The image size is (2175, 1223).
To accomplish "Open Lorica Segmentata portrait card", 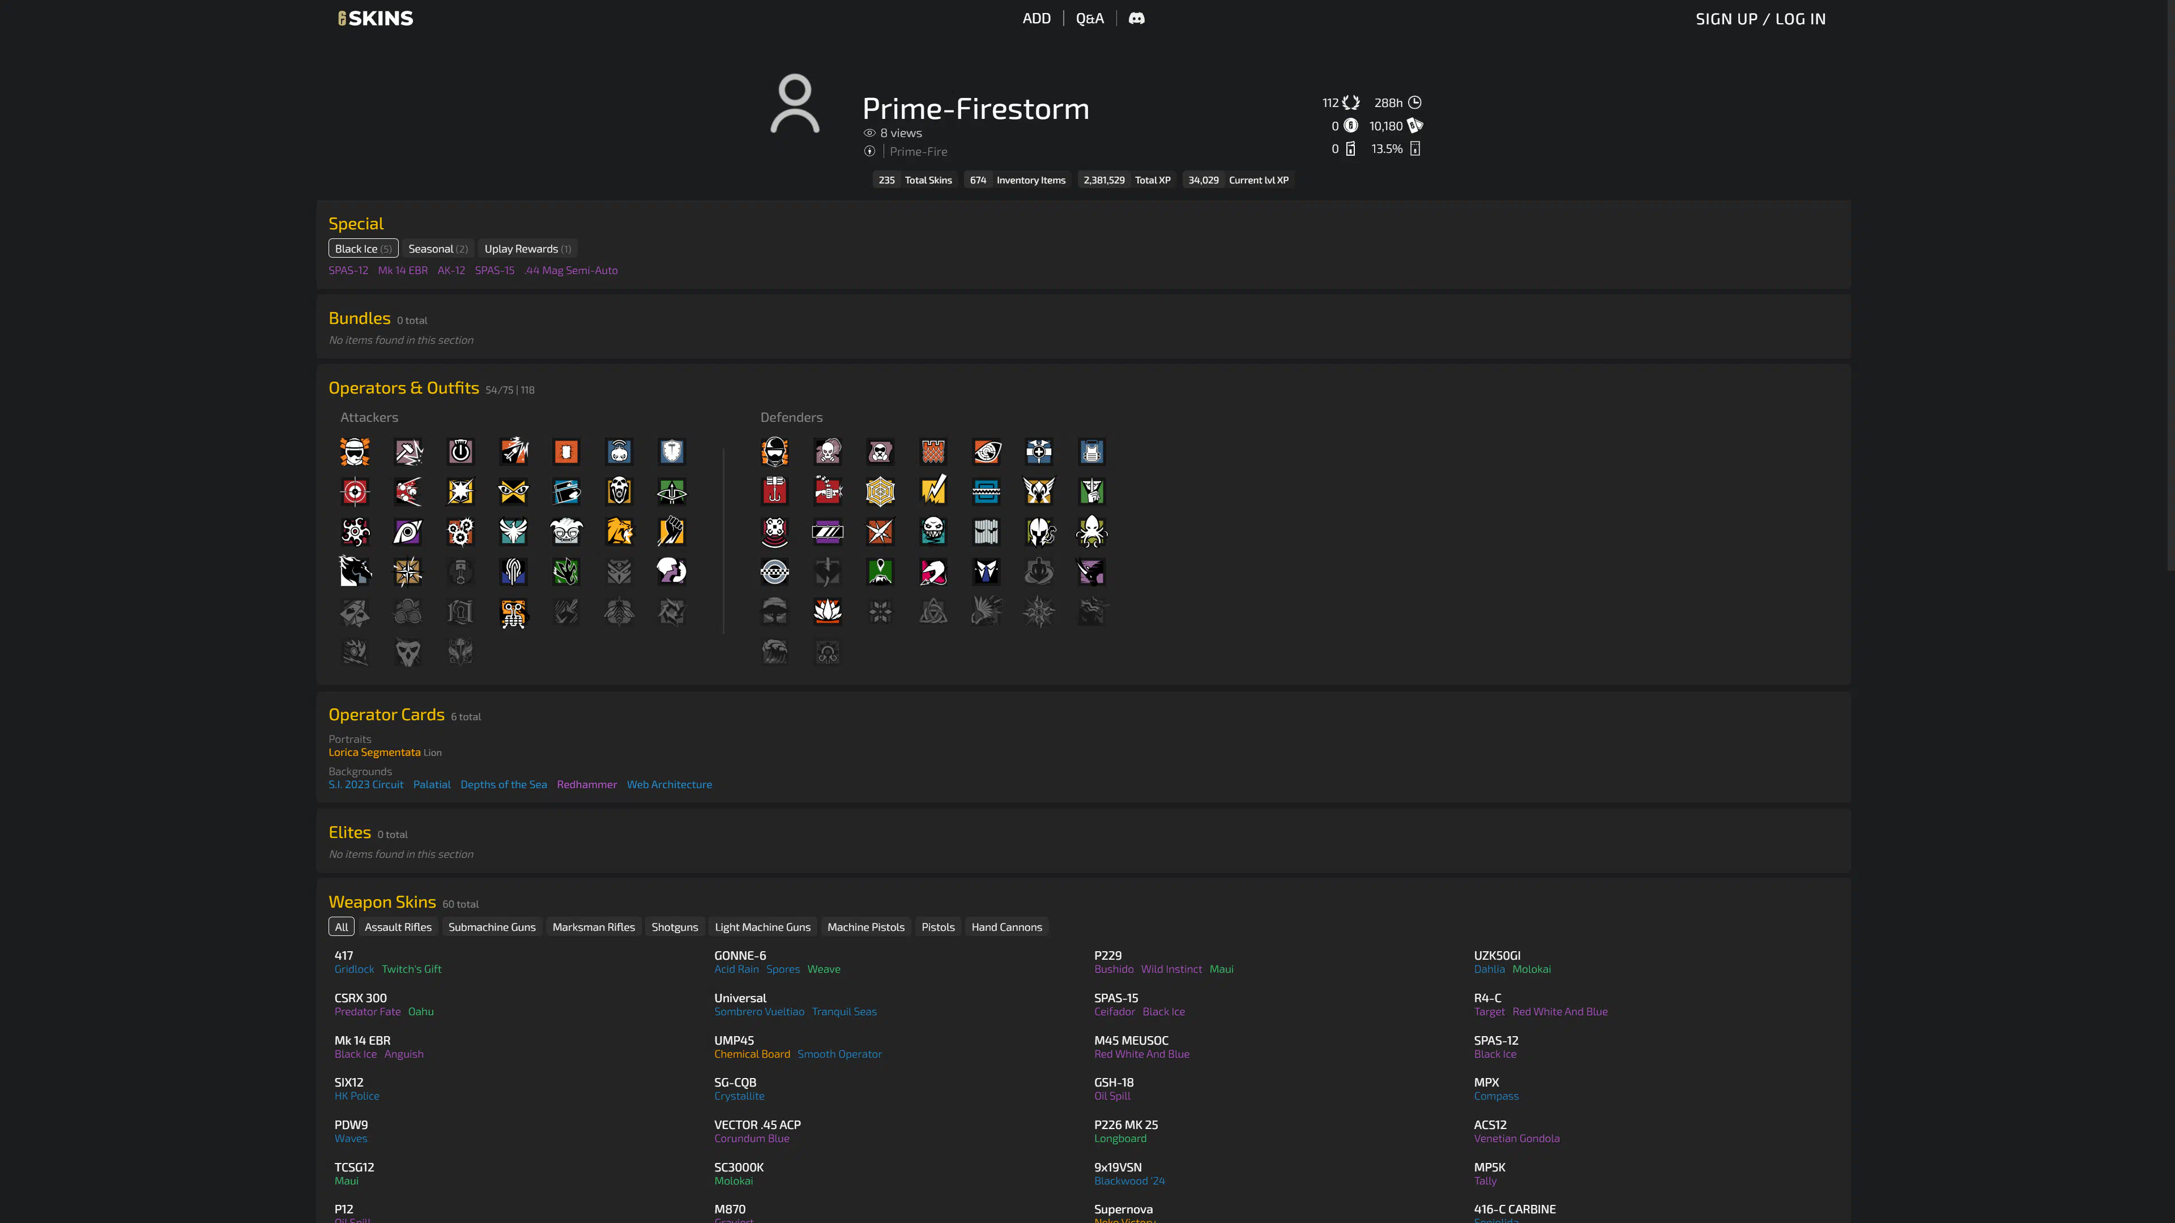I will tap(374, 752).
